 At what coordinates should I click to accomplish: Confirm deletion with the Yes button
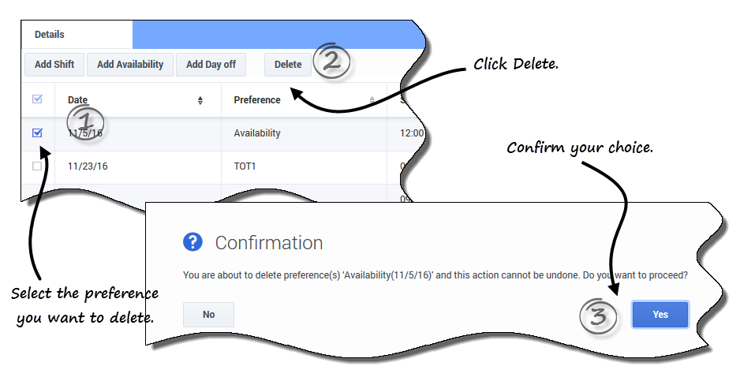660,315
